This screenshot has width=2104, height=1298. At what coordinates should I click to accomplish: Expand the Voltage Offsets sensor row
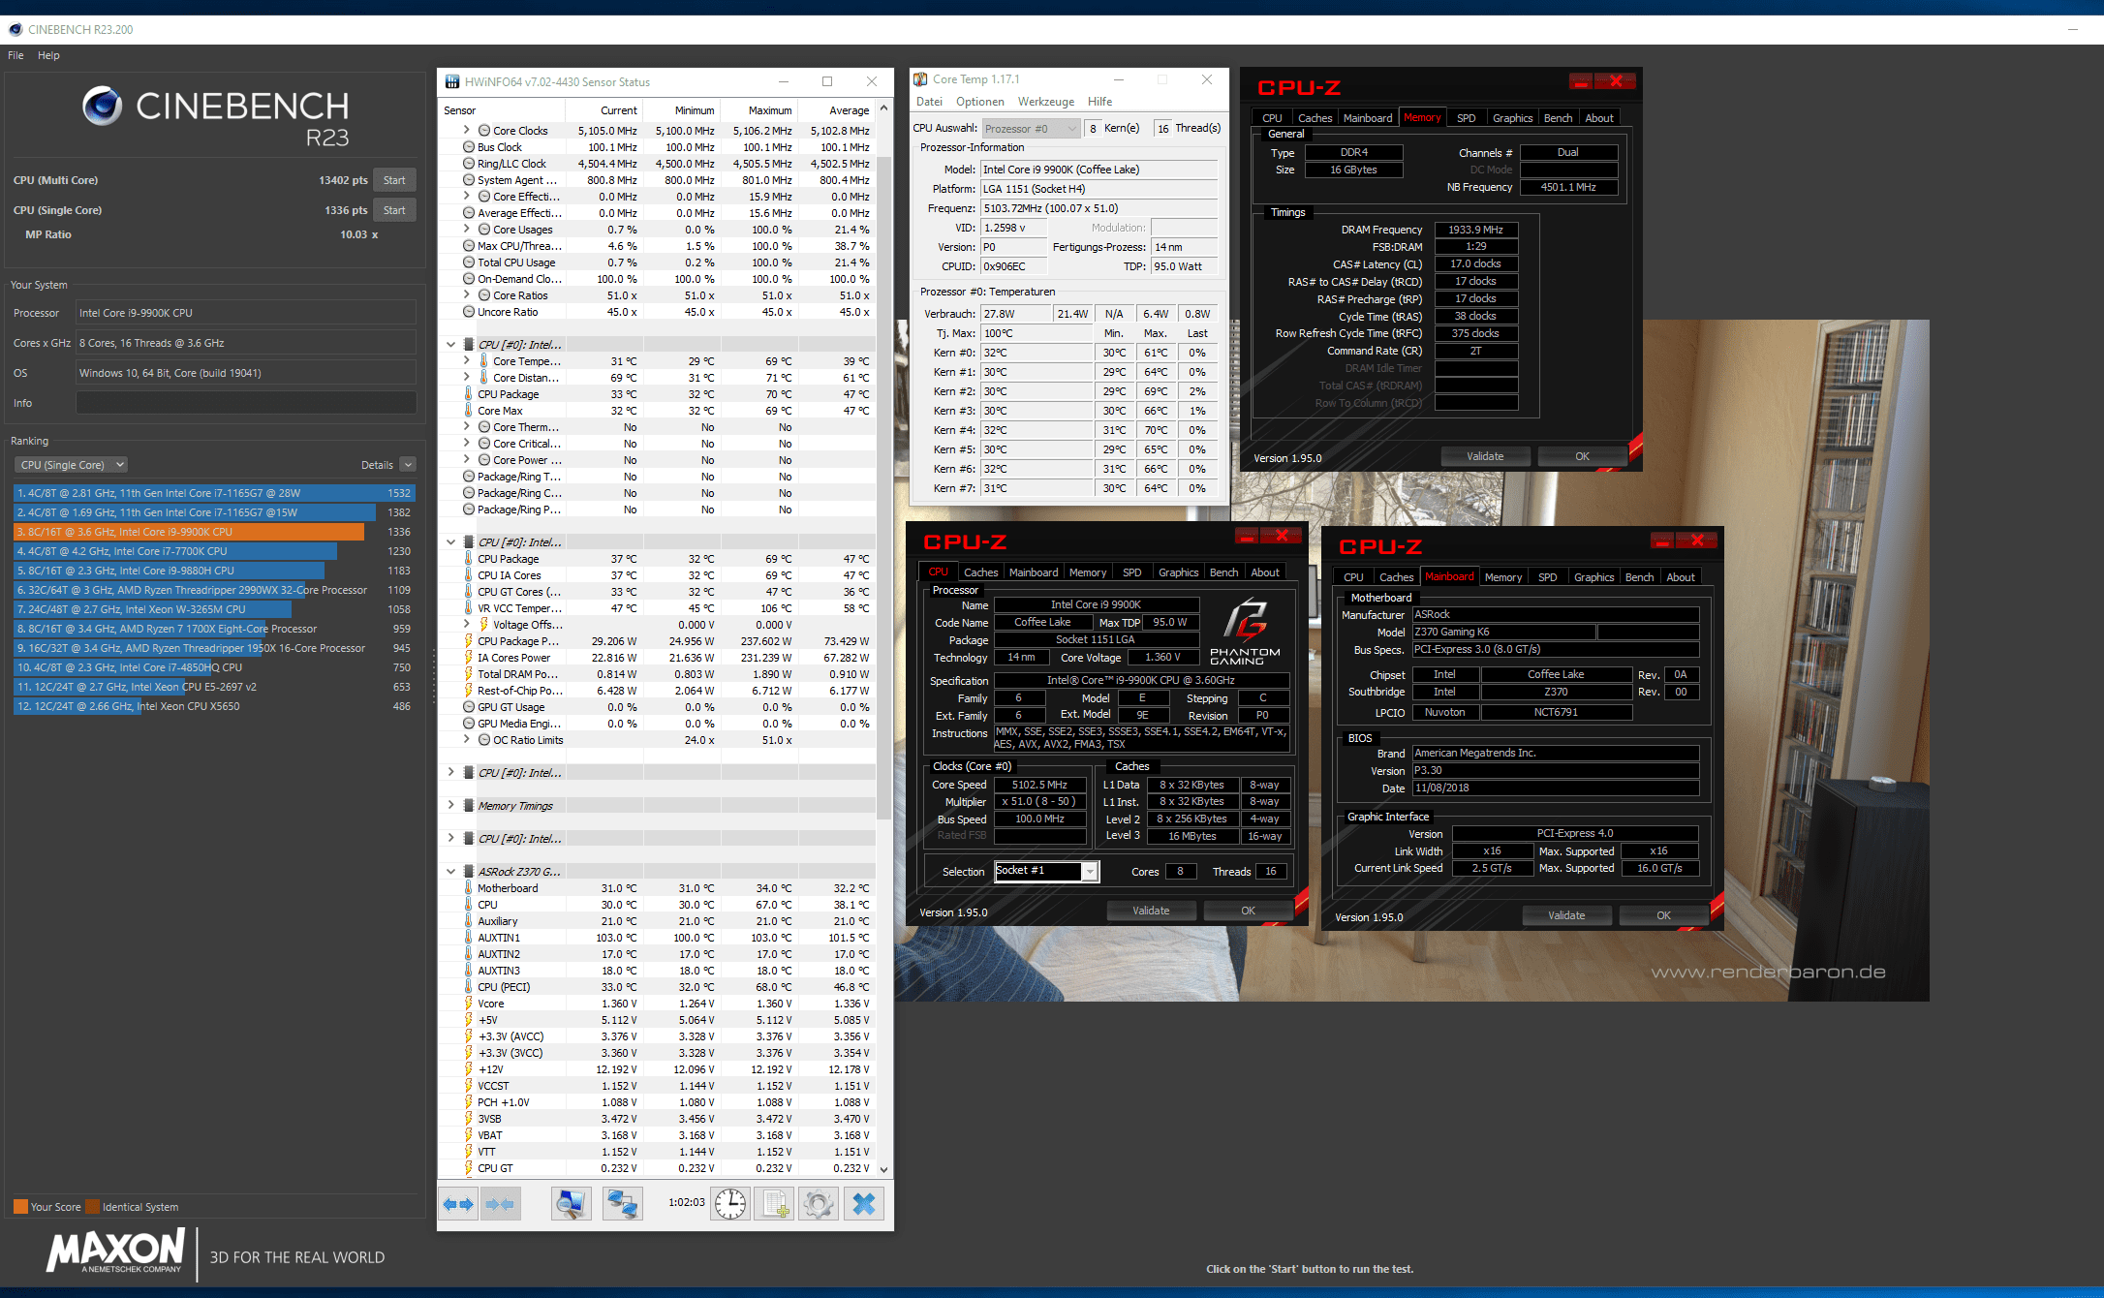coord(466,624)
